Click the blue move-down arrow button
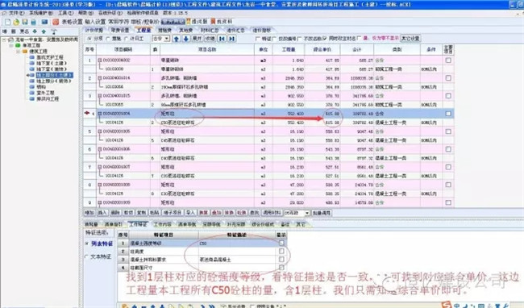This screenshot has width=524, height=308. 186,39
